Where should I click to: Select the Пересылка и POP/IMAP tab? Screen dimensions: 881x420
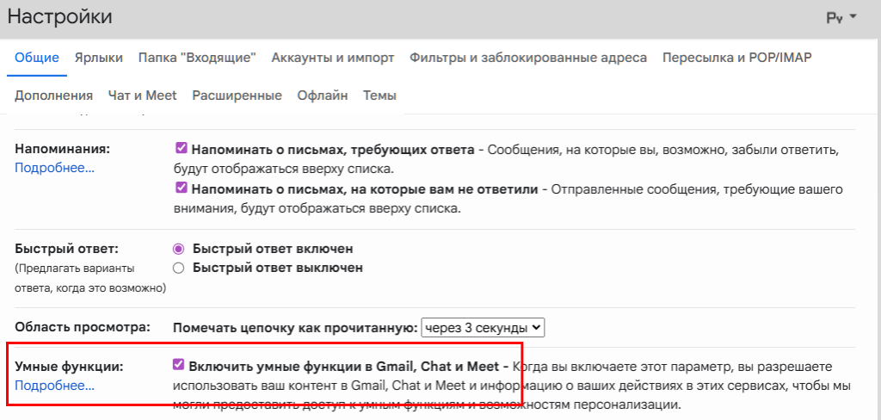tap(736, 58)
